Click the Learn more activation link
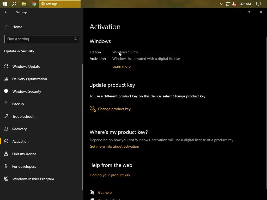This screenshot has width=267, height=200. pyautogui.click(x=122, y=66)
